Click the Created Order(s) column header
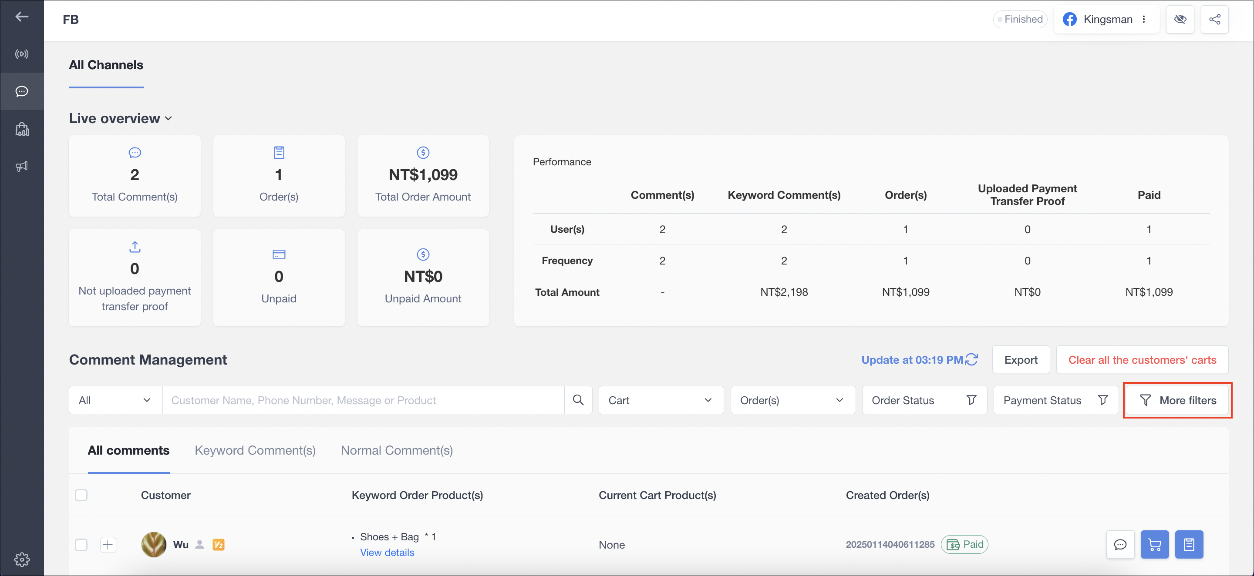The image size is (1254, 576). click(x=887, y=495)
